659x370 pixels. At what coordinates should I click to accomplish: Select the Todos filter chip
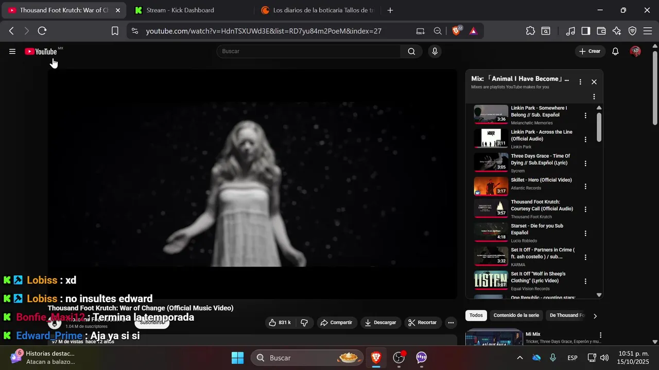coord(476,316)
